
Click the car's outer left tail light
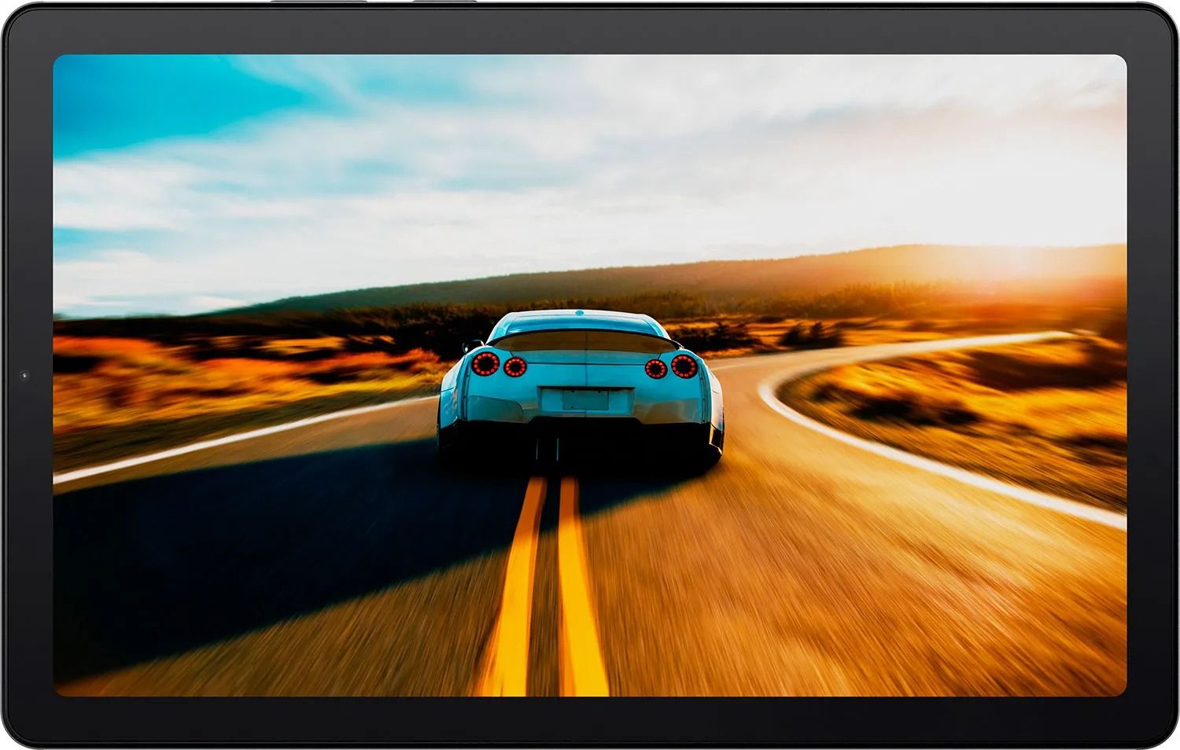(485, 363)
